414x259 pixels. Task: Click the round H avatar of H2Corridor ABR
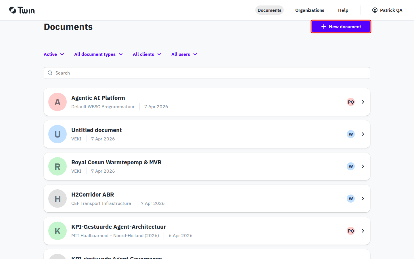57,199
